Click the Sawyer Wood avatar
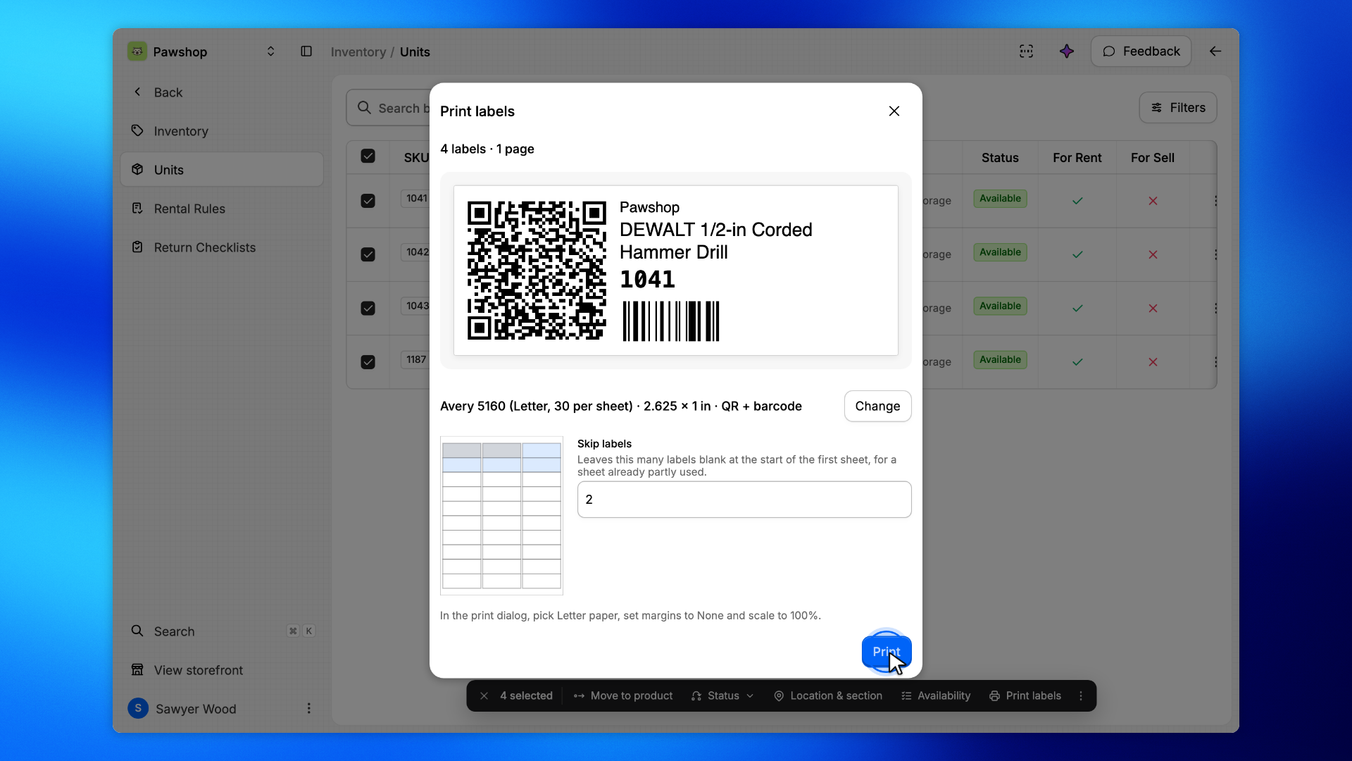 pos(138,708)
